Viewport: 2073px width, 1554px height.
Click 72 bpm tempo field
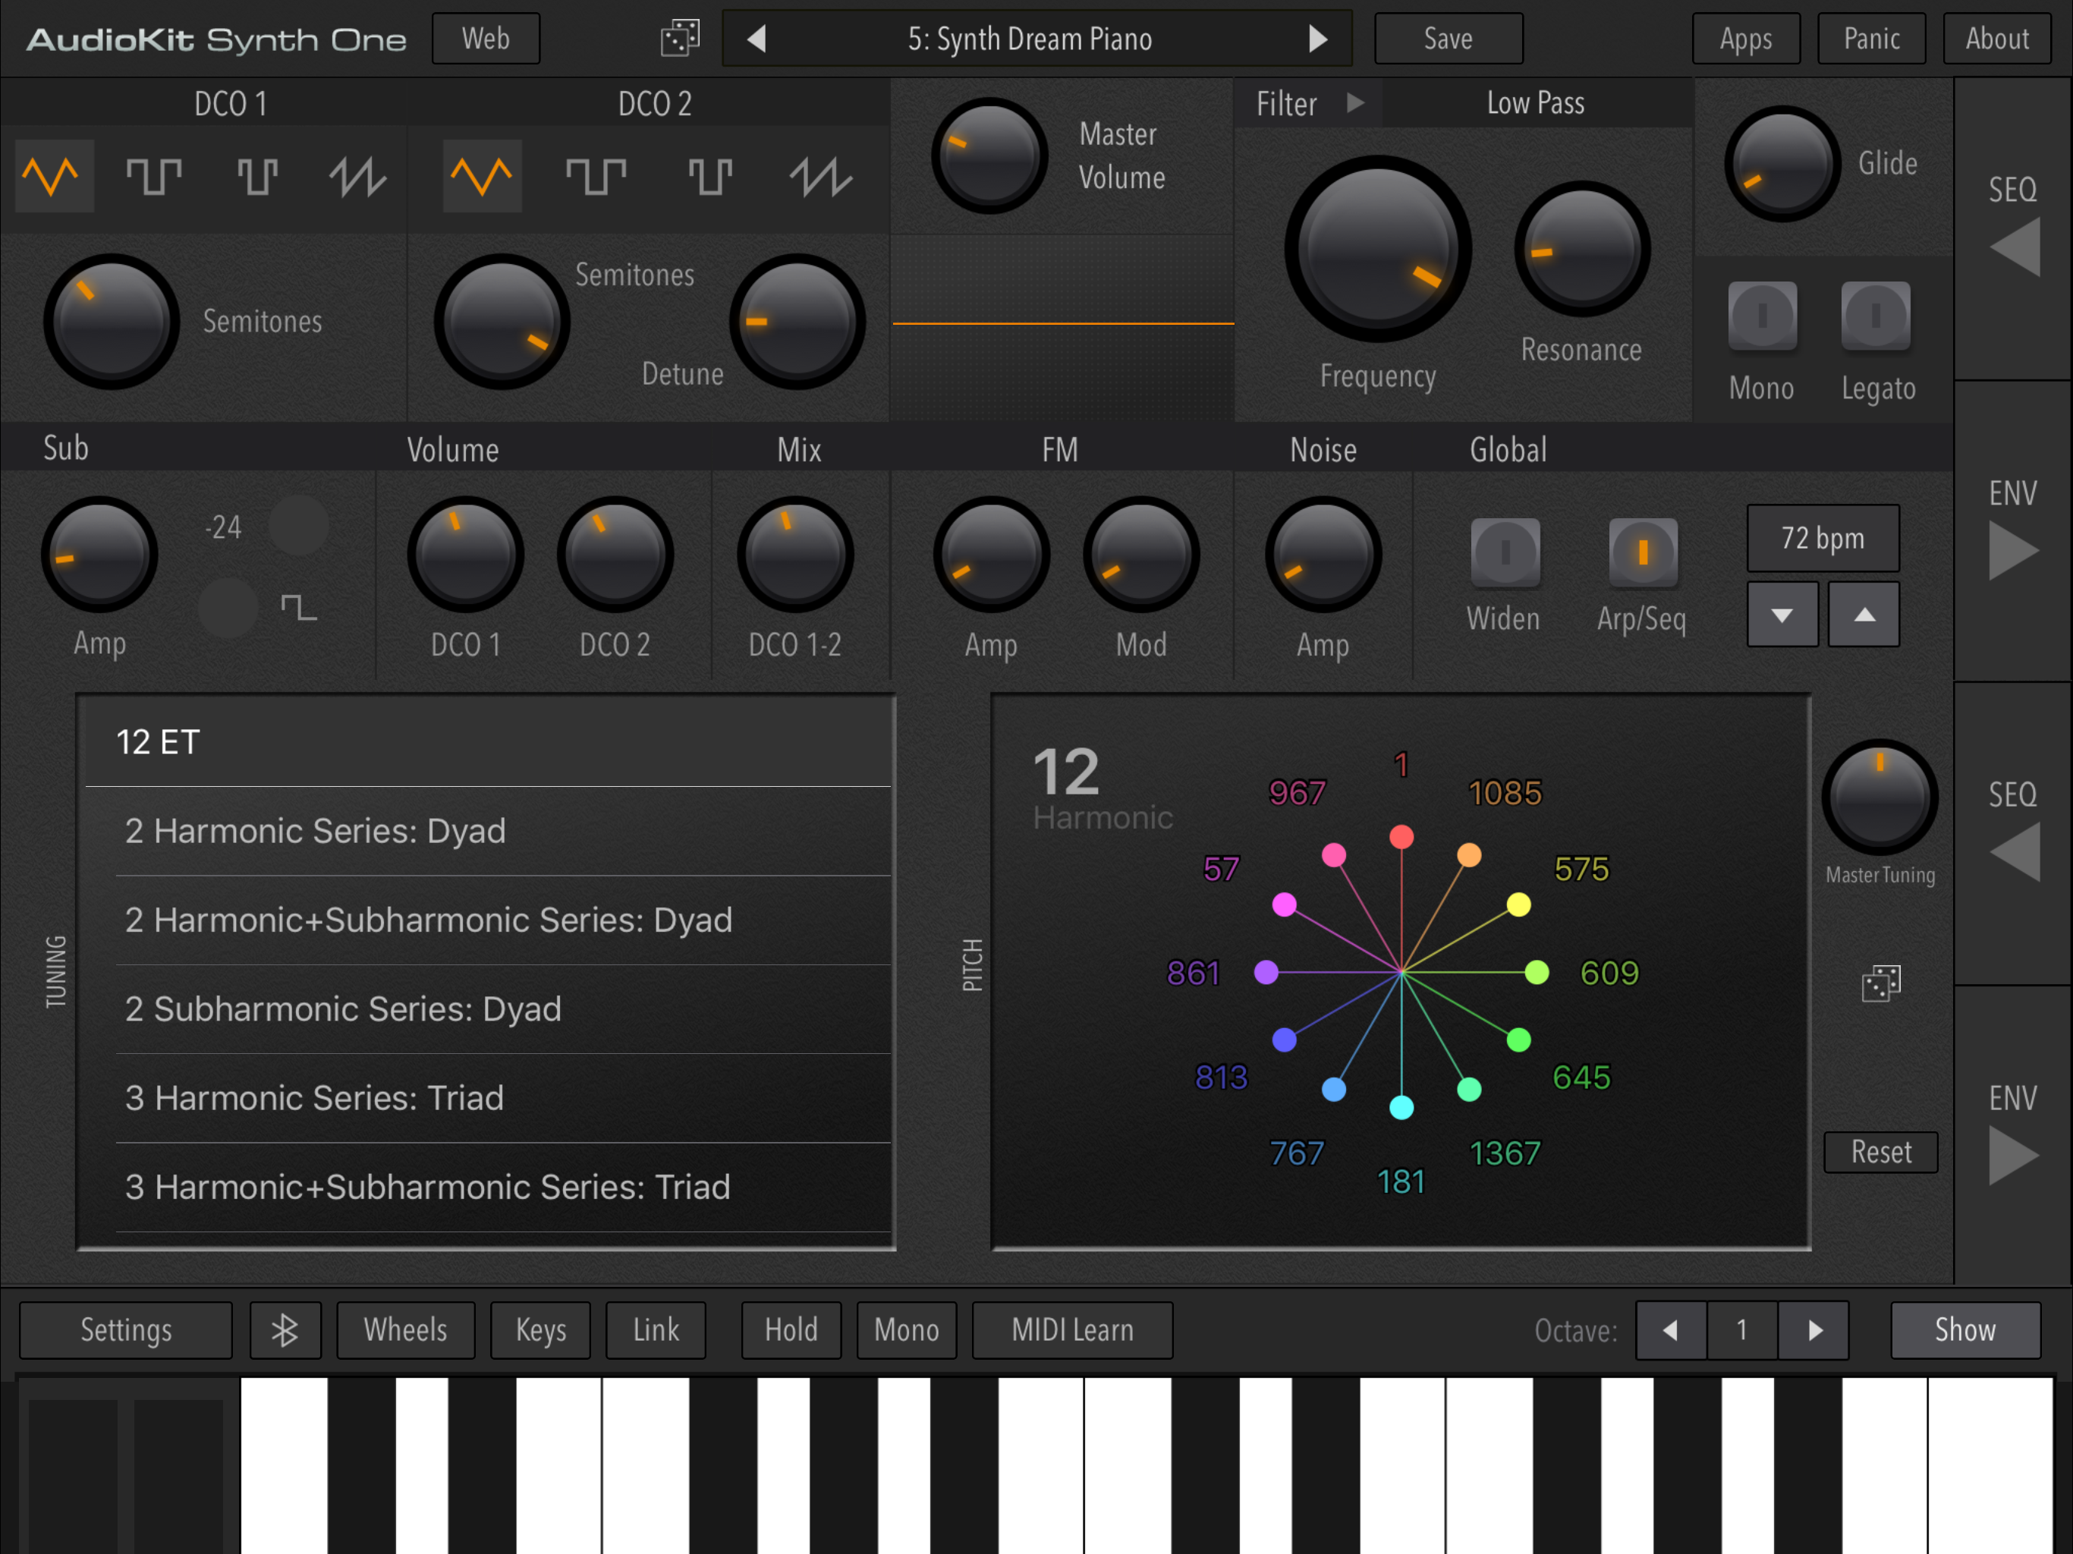coord(1823,538)
